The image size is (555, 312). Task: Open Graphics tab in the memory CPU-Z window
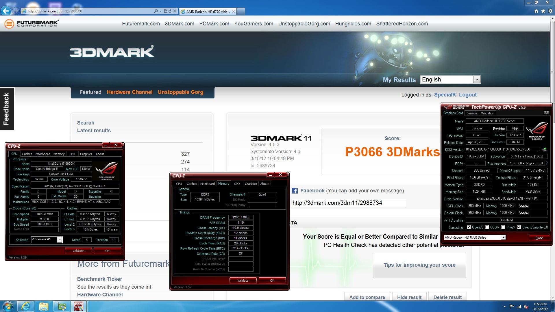(251, 184)
